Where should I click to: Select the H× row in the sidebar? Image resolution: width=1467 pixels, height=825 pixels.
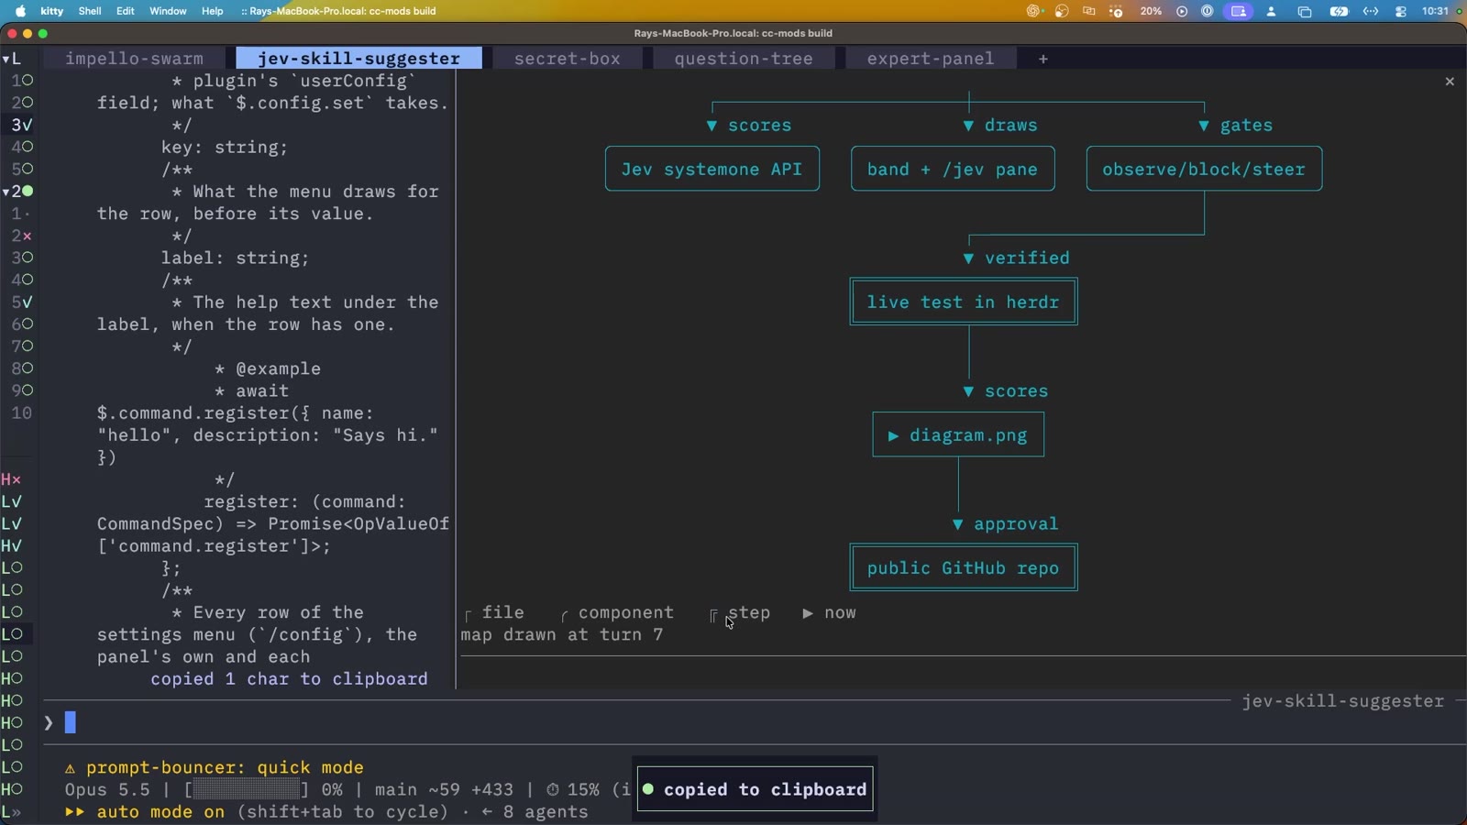(x=12, y=479)
